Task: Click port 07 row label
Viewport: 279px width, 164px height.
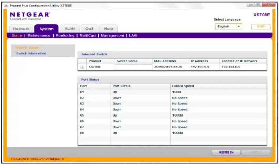Action: pyautogui.click(x=82, y=127)
